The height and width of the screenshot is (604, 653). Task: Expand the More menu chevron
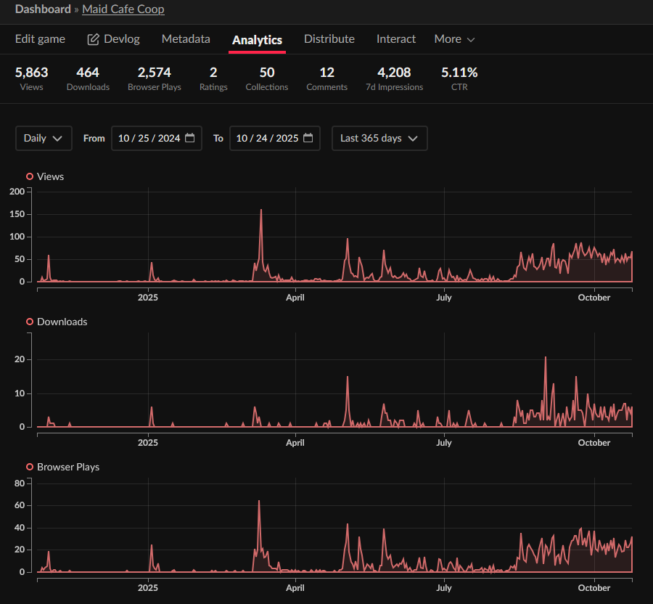point(471,40)
